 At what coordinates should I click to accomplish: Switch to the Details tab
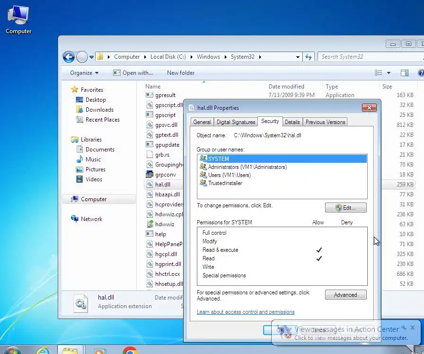click(x=292, y=122)
